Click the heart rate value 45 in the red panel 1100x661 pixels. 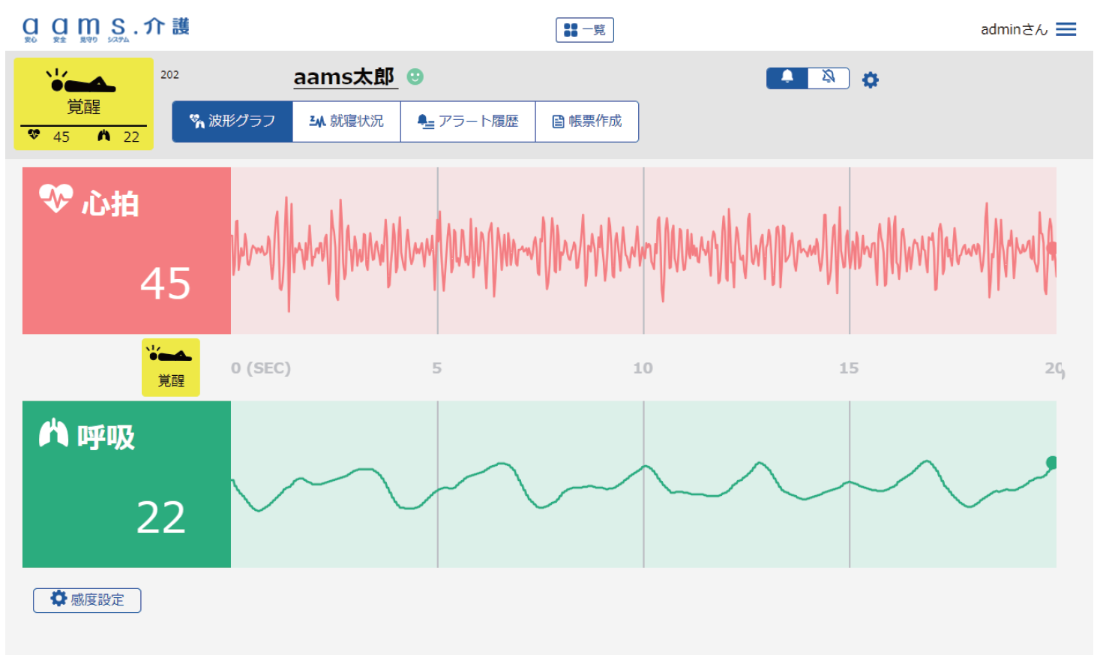coord(166,284)
